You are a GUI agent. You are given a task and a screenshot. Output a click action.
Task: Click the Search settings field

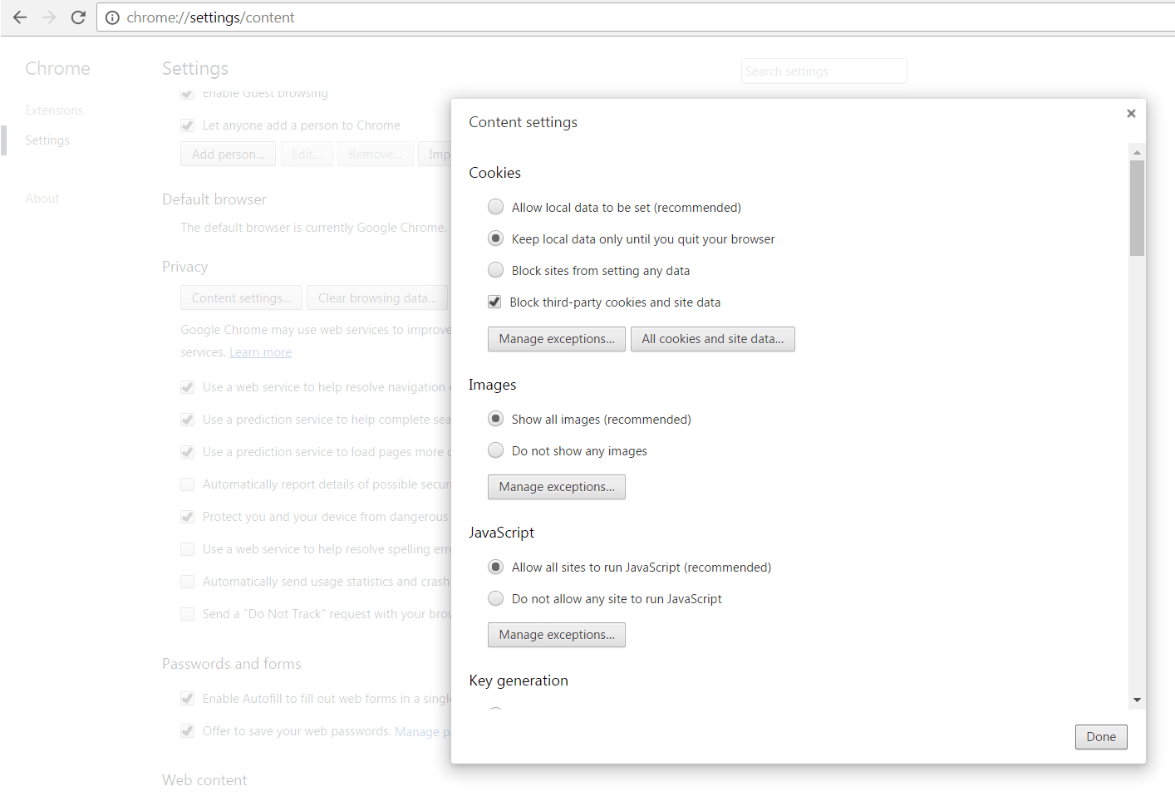[x=823, y=71]
